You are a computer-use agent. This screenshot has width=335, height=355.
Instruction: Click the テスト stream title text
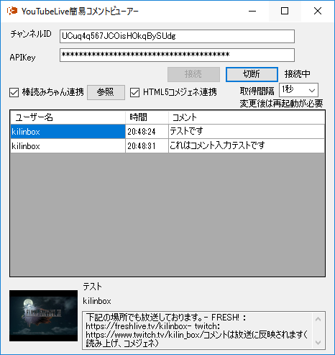pyautogui.click(x=92, y=287)
